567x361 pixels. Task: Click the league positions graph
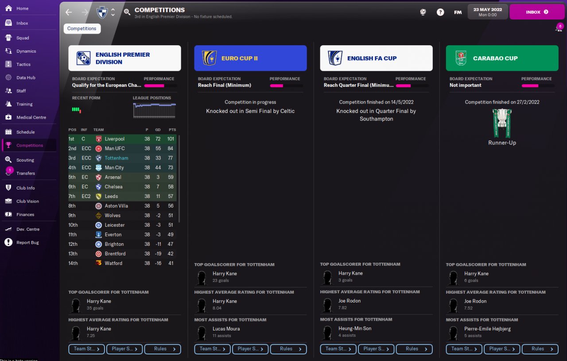(155, 110)
